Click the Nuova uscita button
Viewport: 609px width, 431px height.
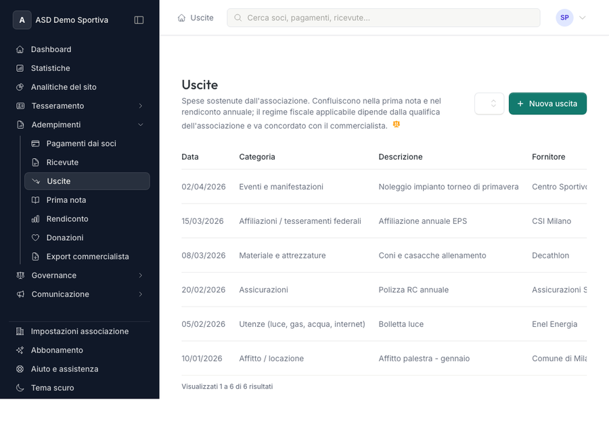[x=547, y=104]
